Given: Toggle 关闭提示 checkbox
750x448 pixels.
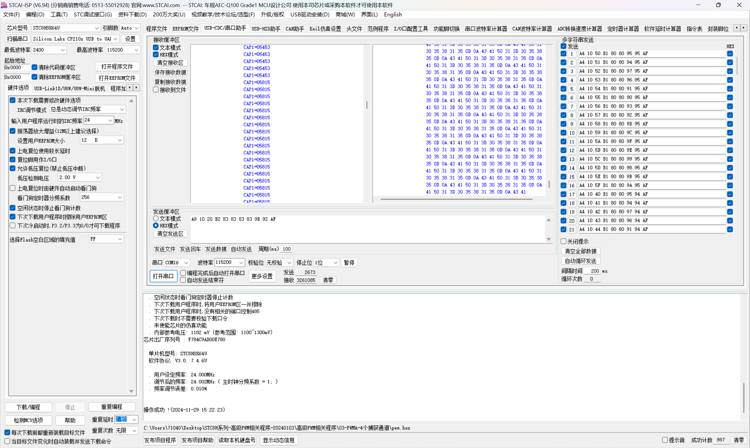Looking at the screenshot, I should tap(563, 241).
